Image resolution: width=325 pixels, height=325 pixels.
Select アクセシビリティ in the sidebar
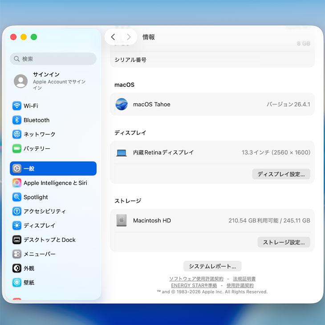coord(53,211)
